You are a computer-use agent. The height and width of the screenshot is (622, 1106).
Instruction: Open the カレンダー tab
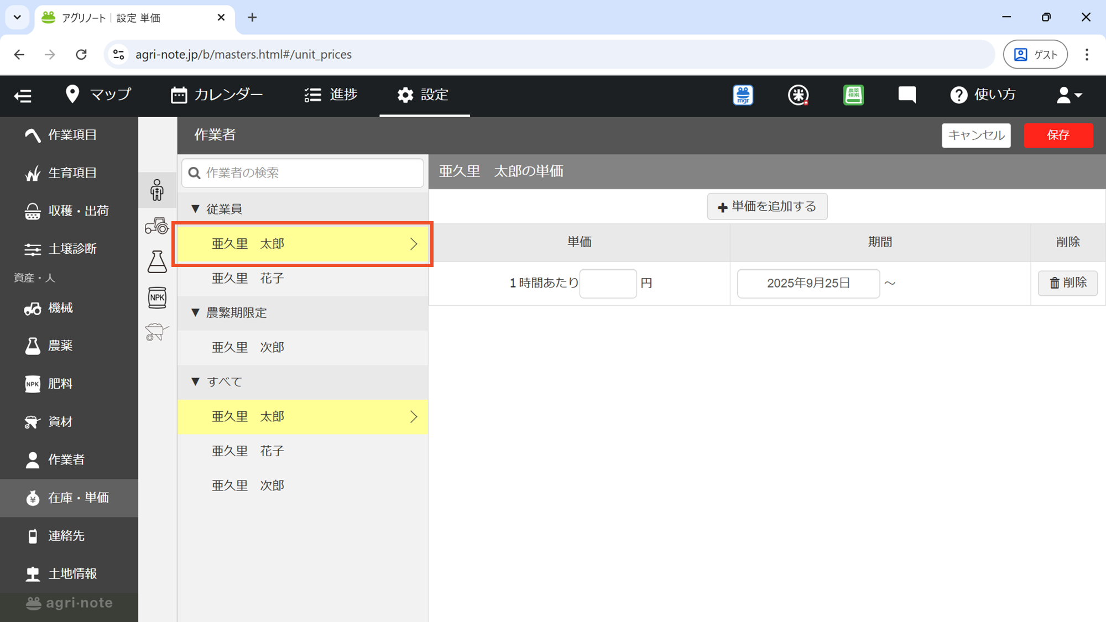point(217,95)
